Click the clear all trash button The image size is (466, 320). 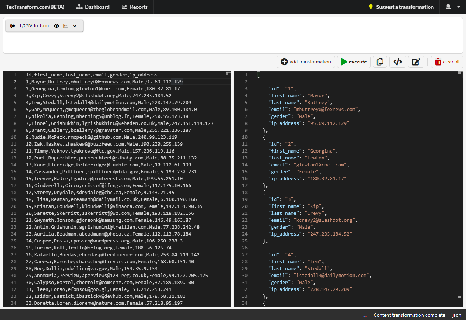(447, 62)
